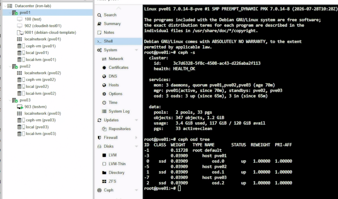Click the Certificates badge icon

click(104, 68)
